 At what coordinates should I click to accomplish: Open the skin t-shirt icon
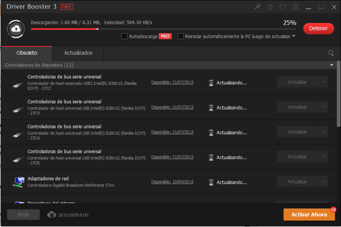[x=283, y=7]
